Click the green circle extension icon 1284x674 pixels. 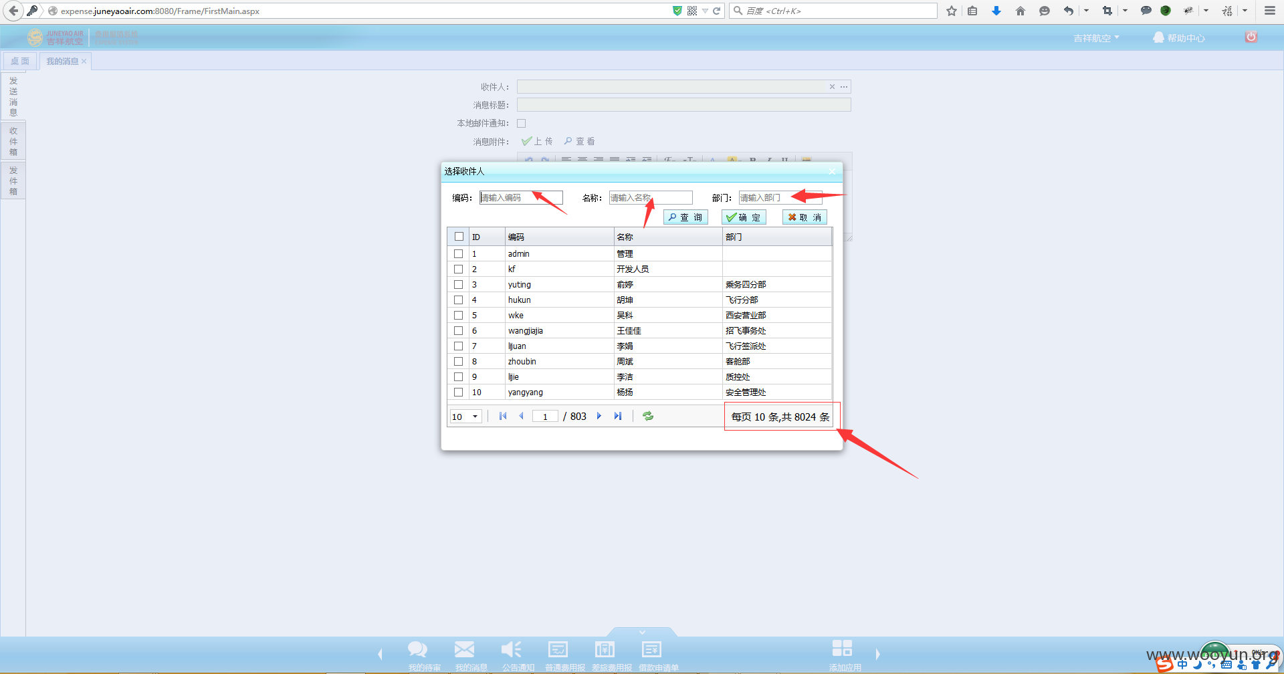1166,11
